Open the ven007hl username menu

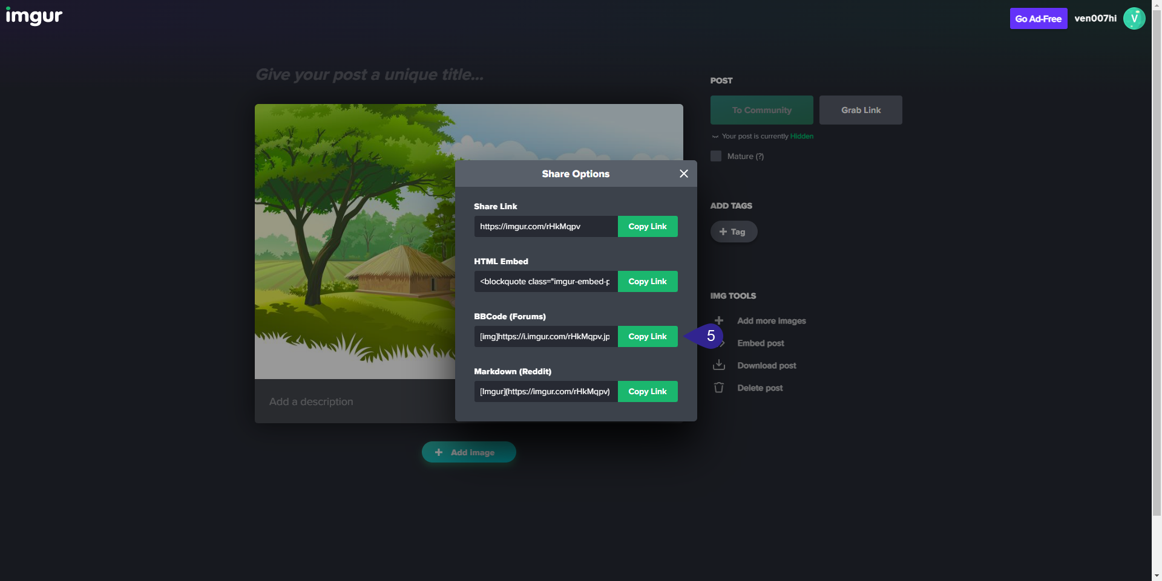click(x=1095, y=18)
